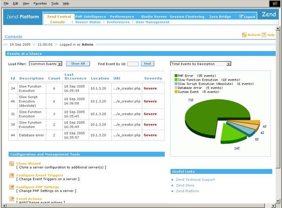Screen dimensions: 282x208
Task: Click the horizontal scrollbar left arrow
Action: [4, 206]
